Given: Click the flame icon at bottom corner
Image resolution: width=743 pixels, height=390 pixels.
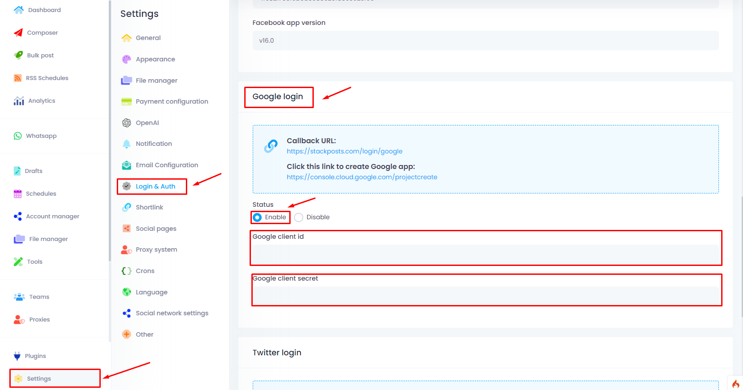Looking at the screenshot, I should click(x=735, y=384).
